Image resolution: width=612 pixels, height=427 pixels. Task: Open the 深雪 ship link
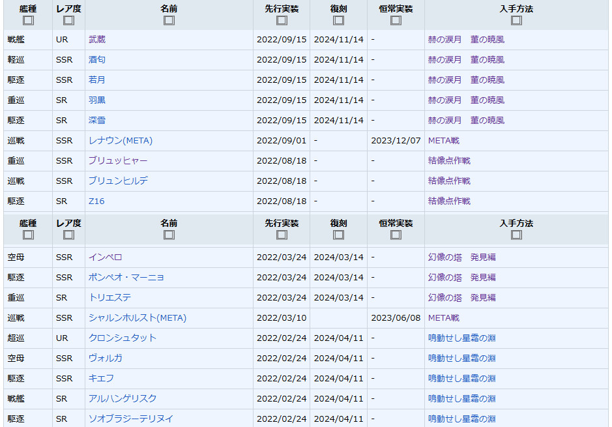click(x=97, y=120)
